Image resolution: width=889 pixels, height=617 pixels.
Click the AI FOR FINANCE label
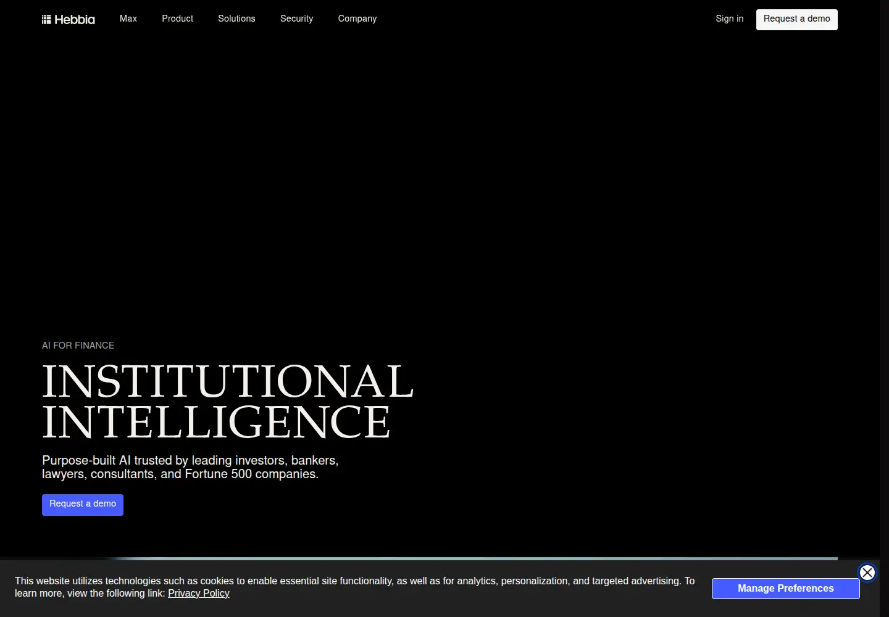pos(78,346)
